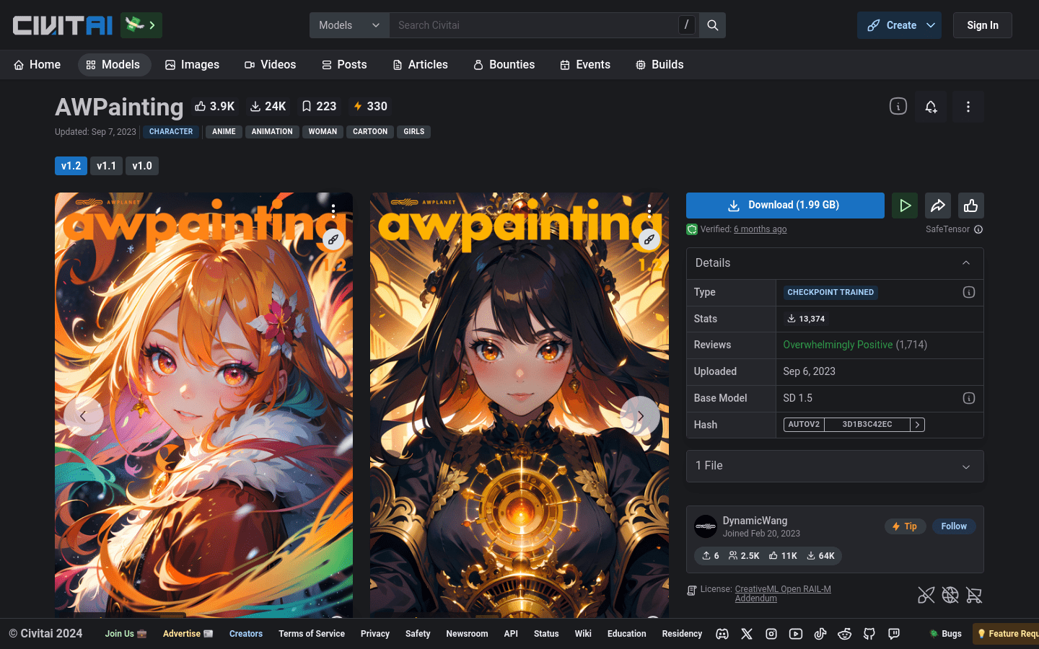Click the no-selling-model cart license icon
The height and width of the screenshot is (649, 1039).
coord(974,595)
